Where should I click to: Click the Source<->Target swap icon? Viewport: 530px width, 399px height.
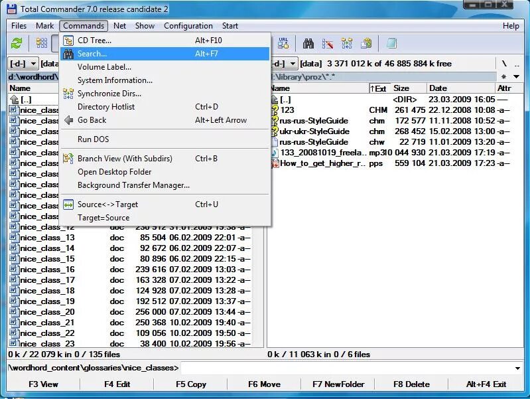click(68, 204)
